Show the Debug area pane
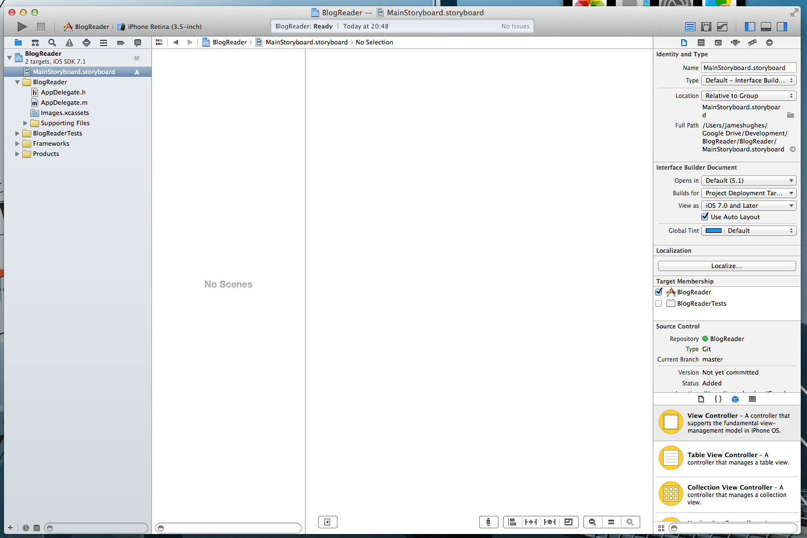Image resolution: width=807 pixels, height=538 pixels. coord(765,26)
